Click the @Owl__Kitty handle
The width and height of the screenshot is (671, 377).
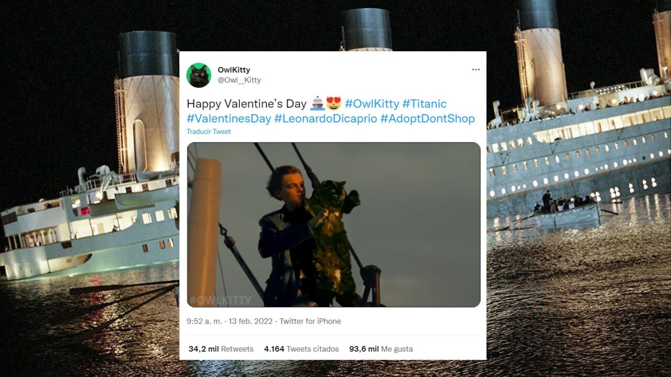point(239,80)
